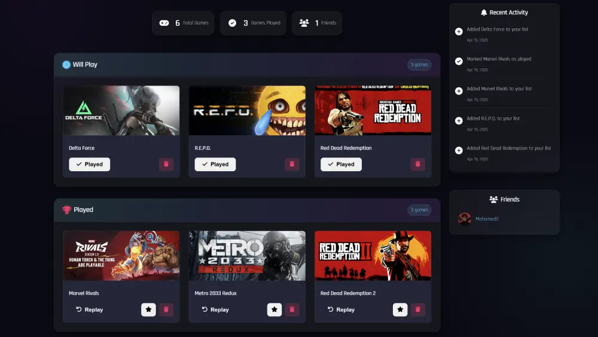Open the Delta Force cover image
The height and width of the screenshot is (337, 598).
[x=121, y=110]
